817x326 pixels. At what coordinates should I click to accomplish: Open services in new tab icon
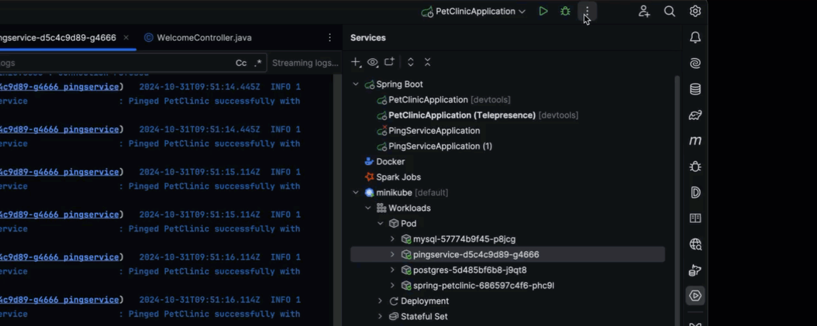(x=389, y=62)
